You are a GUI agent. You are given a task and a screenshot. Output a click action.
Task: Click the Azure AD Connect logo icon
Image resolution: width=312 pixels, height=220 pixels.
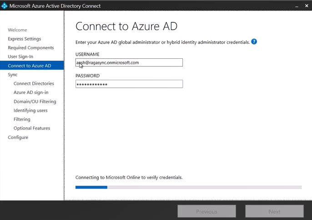[4, 6]
